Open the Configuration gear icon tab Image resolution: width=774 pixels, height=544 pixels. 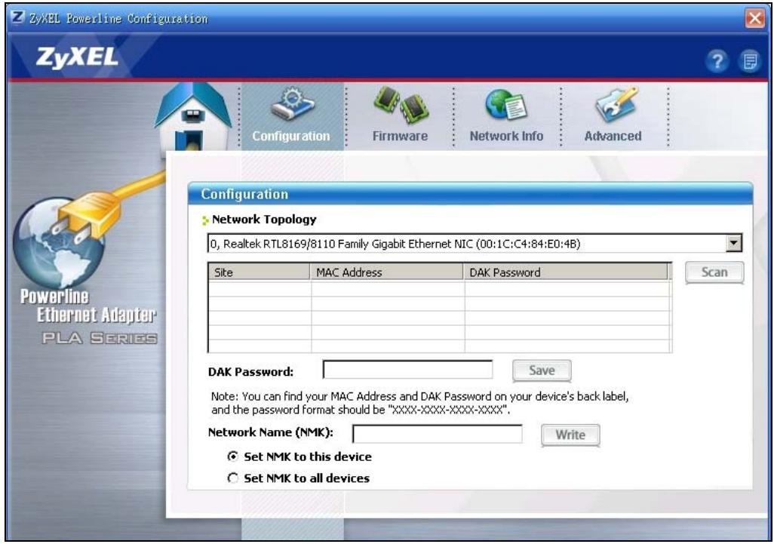coord(292,103)
